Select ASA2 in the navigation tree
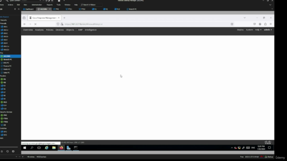 click(5, 33)
